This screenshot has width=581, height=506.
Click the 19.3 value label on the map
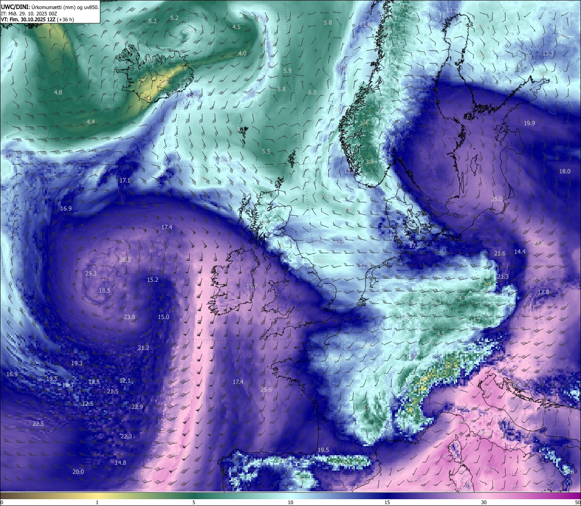(77, 363)
